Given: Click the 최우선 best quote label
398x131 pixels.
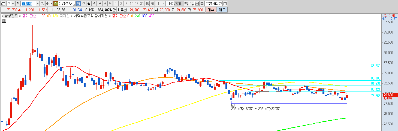Looking at the screenshot, I should pos(122,10).
